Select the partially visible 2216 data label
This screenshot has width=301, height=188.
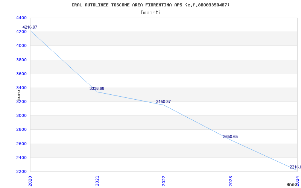click(295, 167)
